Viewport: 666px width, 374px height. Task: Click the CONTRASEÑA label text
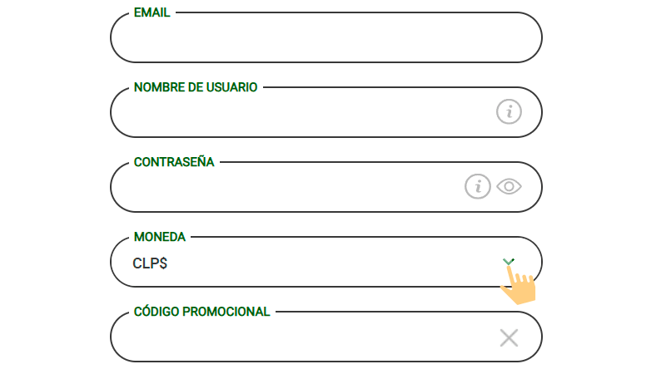click(174, 162)
